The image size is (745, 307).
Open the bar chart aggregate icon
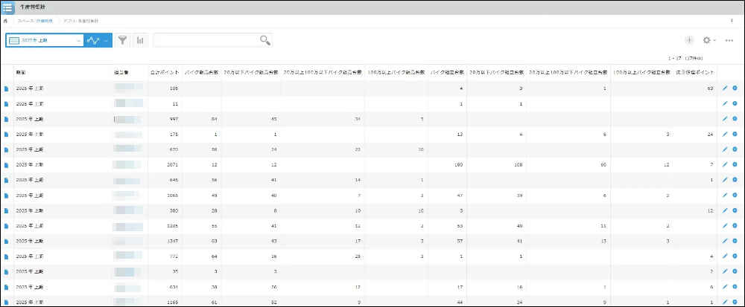click(x=140, y=40)
